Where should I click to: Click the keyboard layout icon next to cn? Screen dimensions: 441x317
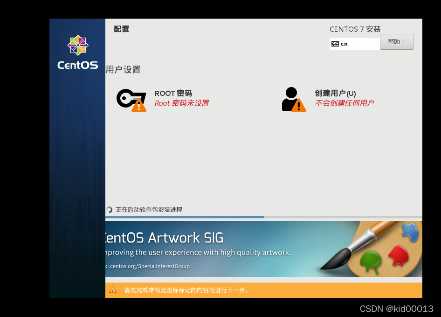pos(335,44)
